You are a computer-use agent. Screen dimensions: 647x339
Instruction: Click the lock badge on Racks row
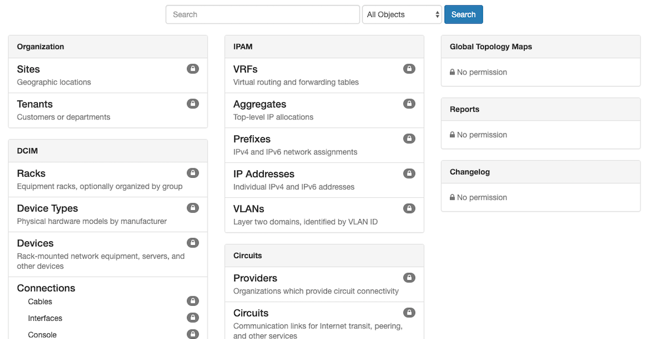193,173
